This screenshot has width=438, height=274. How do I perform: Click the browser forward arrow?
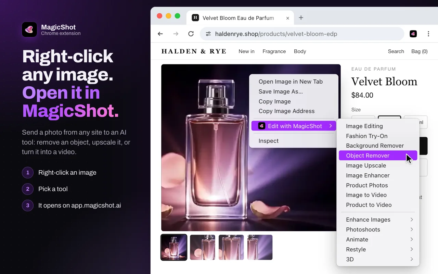[176, 34]
